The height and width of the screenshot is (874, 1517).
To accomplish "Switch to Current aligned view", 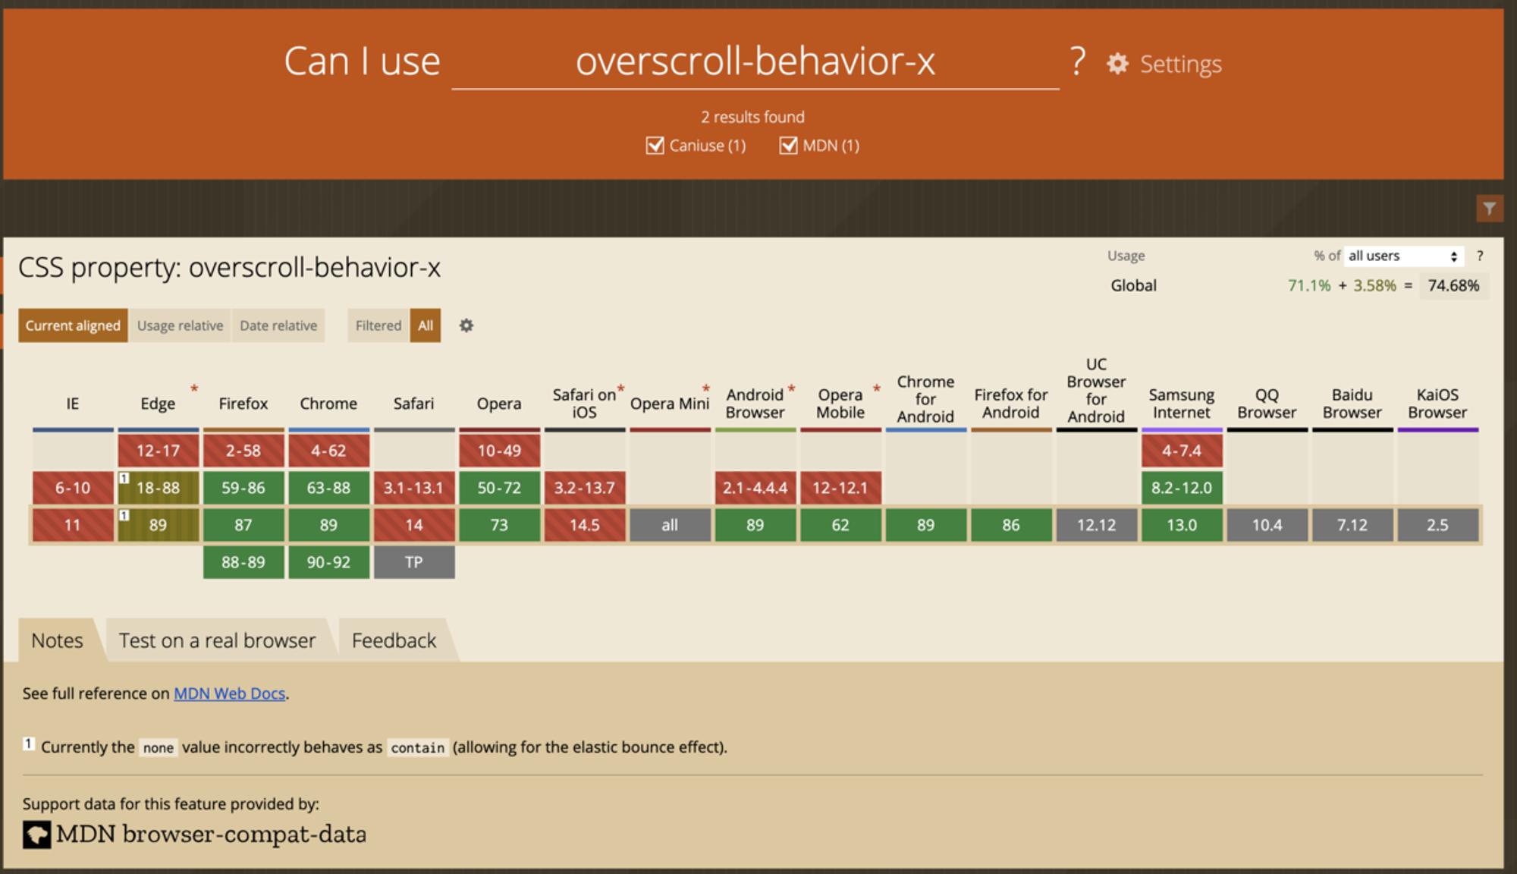I will point(73,325).
